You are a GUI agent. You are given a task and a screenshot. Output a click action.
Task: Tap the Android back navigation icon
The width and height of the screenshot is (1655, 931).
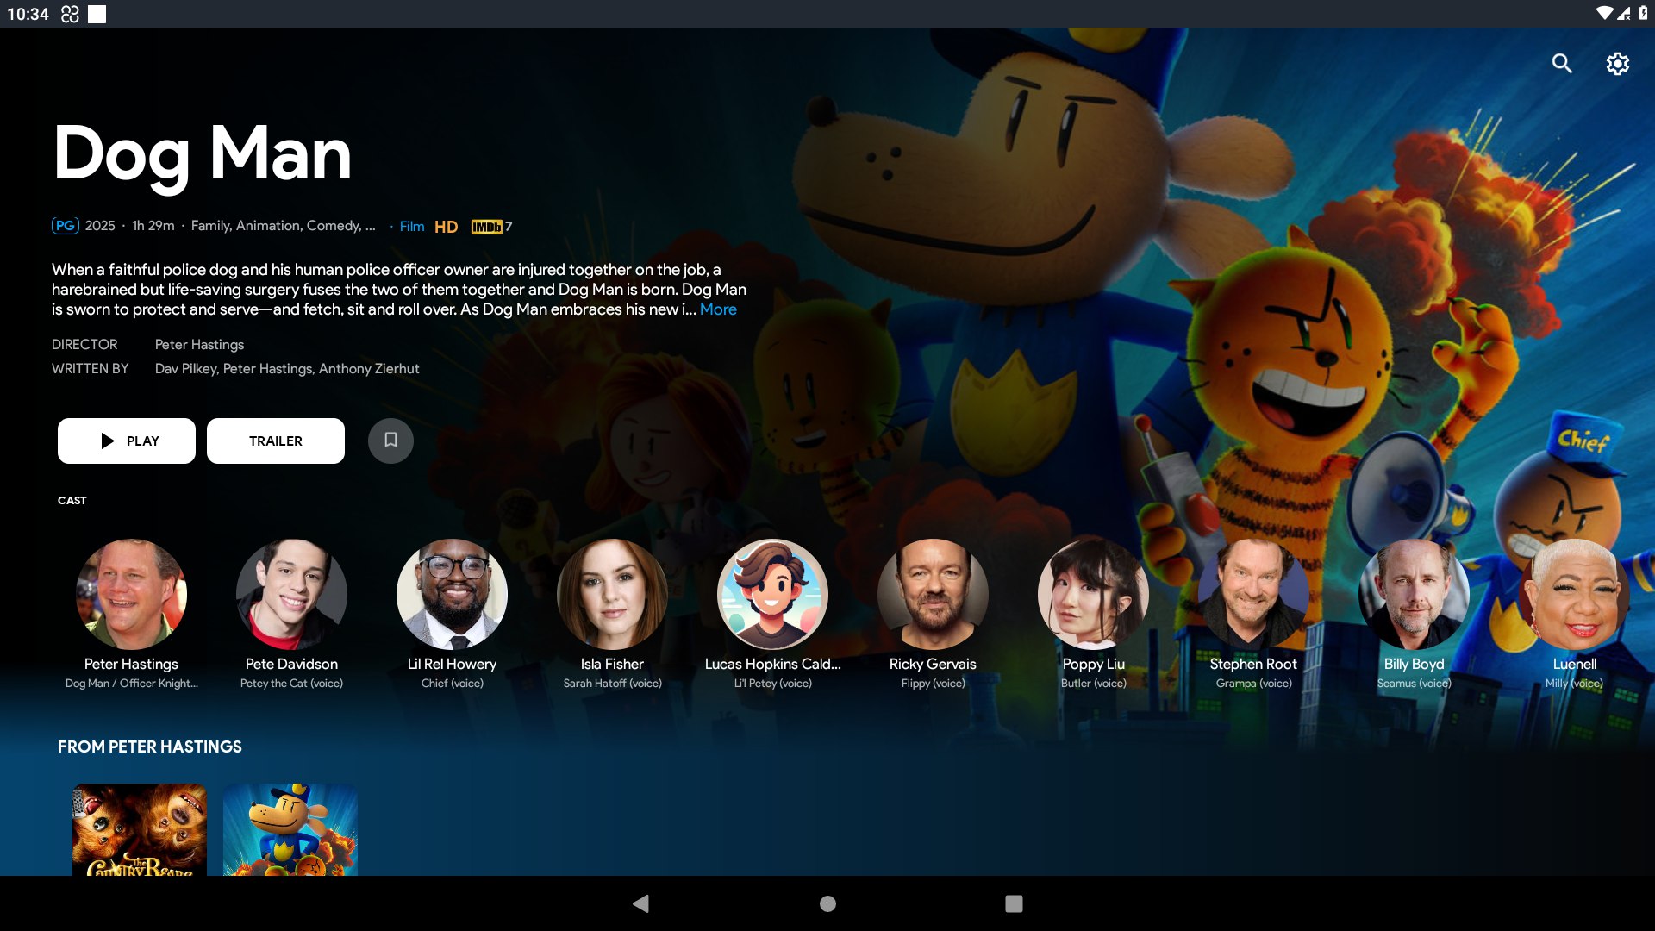pos(640,903)
